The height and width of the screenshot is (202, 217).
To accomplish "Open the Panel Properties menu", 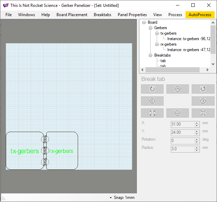I will (x=132, y=15).
